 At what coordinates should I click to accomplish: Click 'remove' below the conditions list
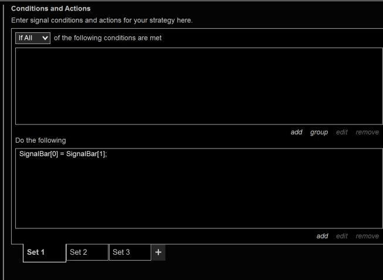click(367, 132)
